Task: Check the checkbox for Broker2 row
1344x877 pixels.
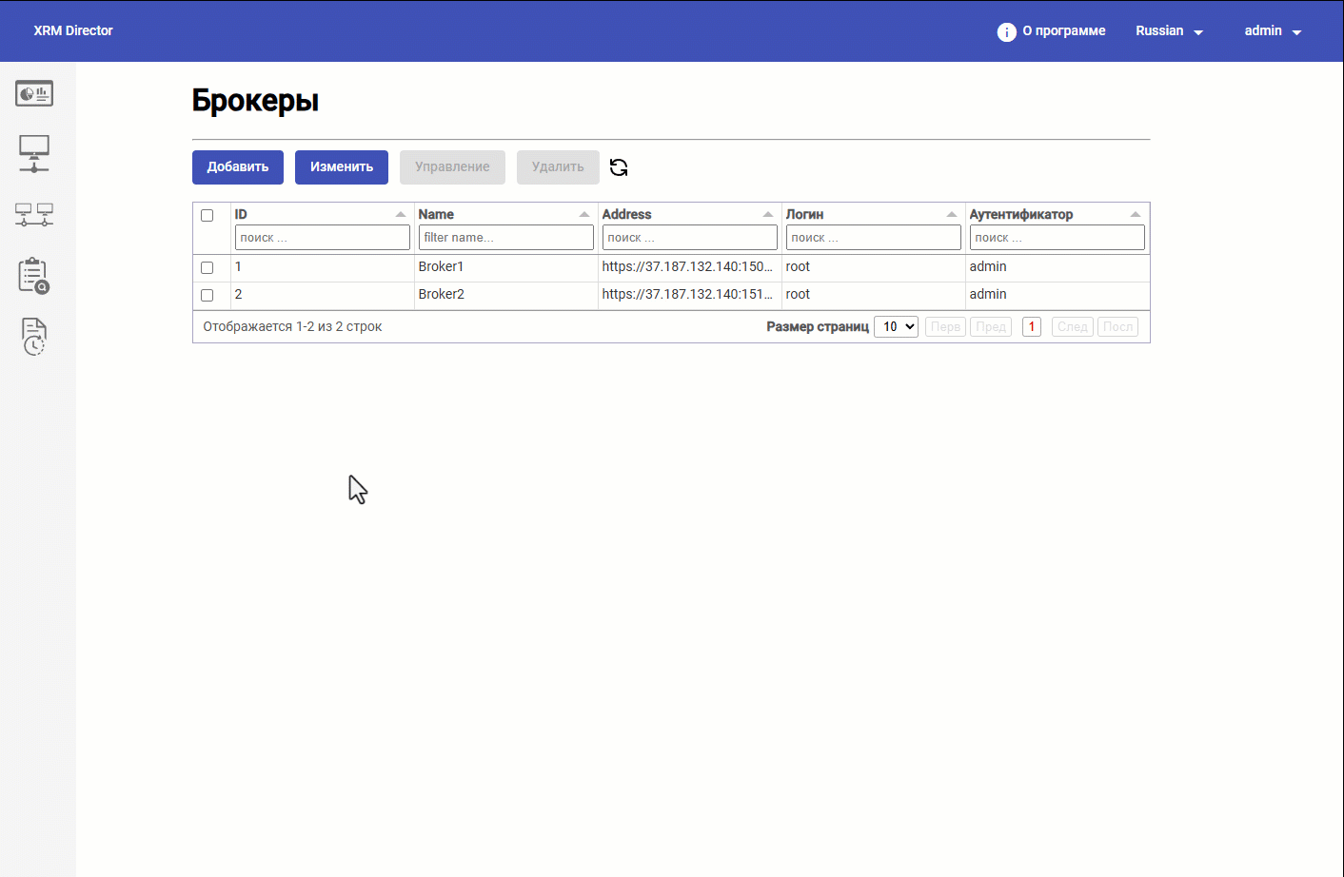Action: [x=207, y=295]
